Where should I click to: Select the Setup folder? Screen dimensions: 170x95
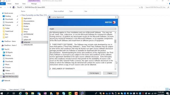[25, 32]
